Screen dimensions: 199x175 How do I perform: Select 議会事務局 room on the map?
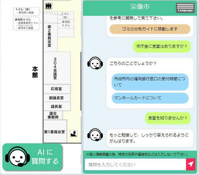coord(53,115)
